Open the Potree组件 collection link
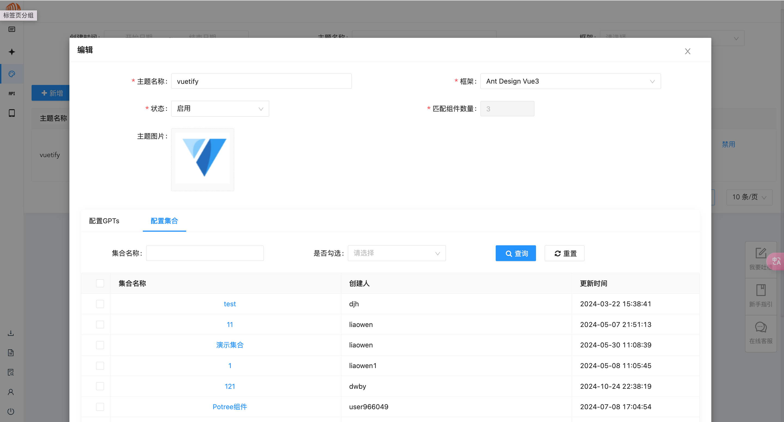Image resolution: width=784 pixels, height=422 pixels. tap(229, 407)
